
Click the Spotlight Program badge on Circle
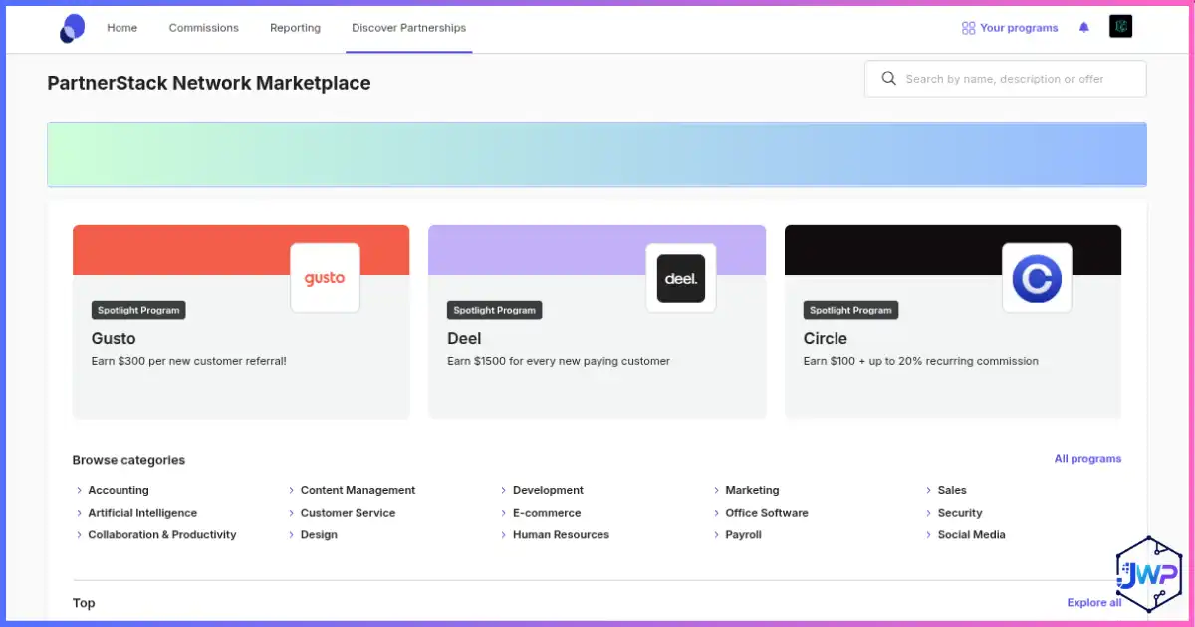[x=850, y=311]
